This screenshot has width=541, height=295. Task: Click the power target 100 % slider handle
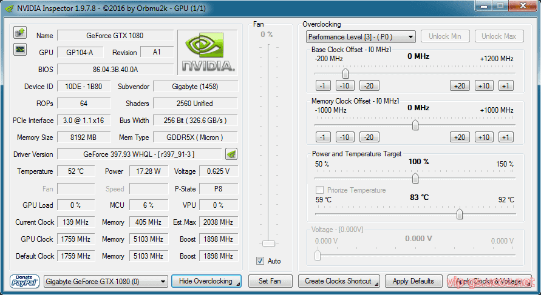click(415, 178)
